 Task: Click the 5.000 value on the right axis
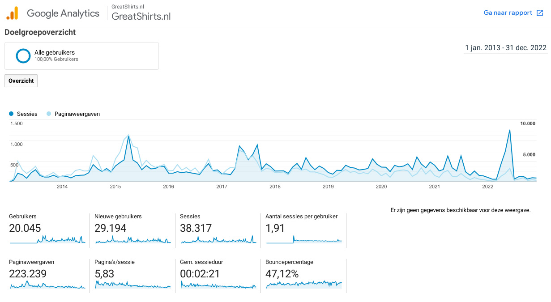click(x=529, y=155)
